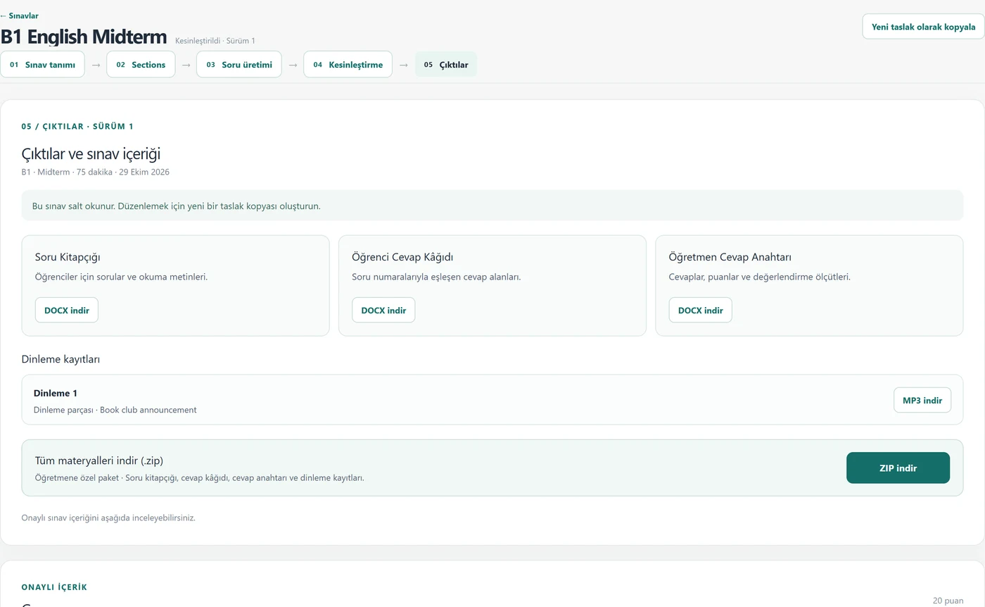Click 'Onaylı sınav içeriğini aşağıda inceleyebilirsiniz' text
The height and width of the screenshot is (607, 985).
point(108,518)
